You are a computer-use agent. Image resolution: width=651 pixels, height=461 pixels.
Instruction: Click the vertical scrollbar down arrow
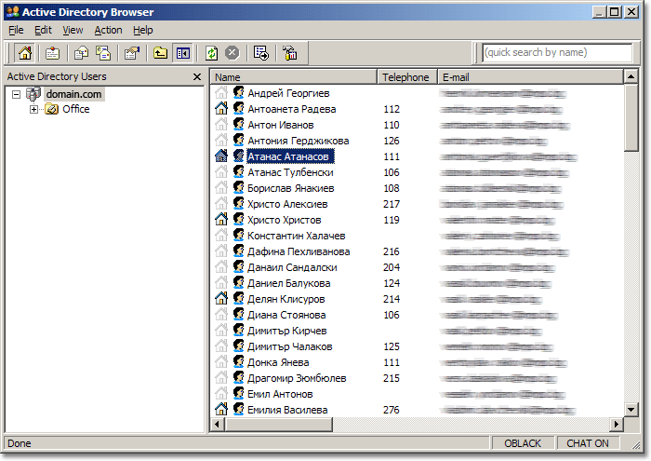[631, 410]
